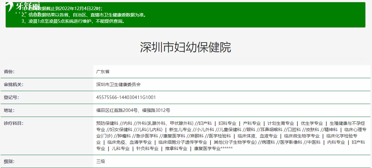Click 新生儿专业 in the department list

coord(180,130)
